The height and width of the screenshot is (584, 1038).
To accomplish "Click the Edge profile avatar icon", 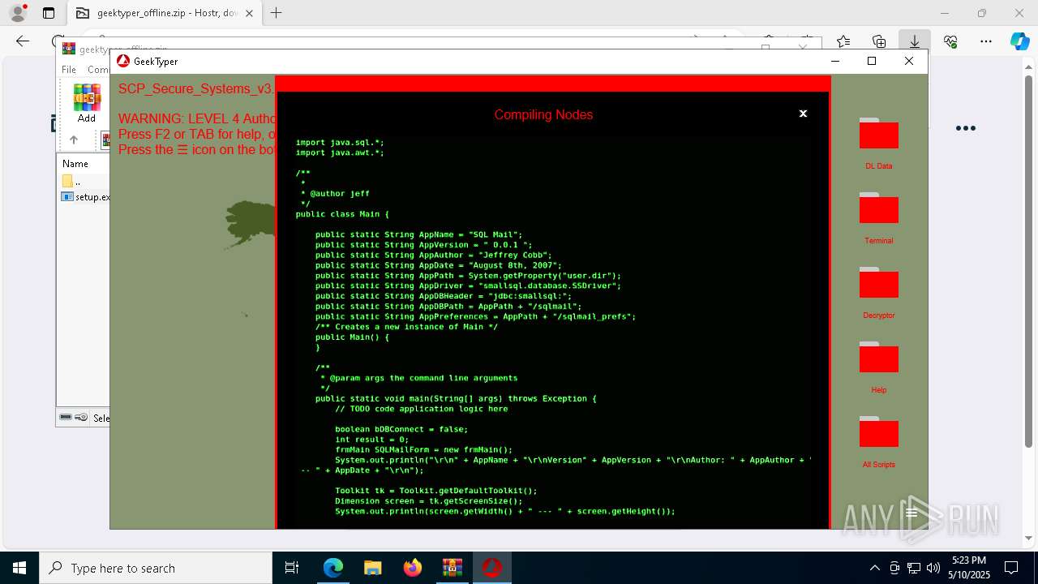I will pos(18,13).
